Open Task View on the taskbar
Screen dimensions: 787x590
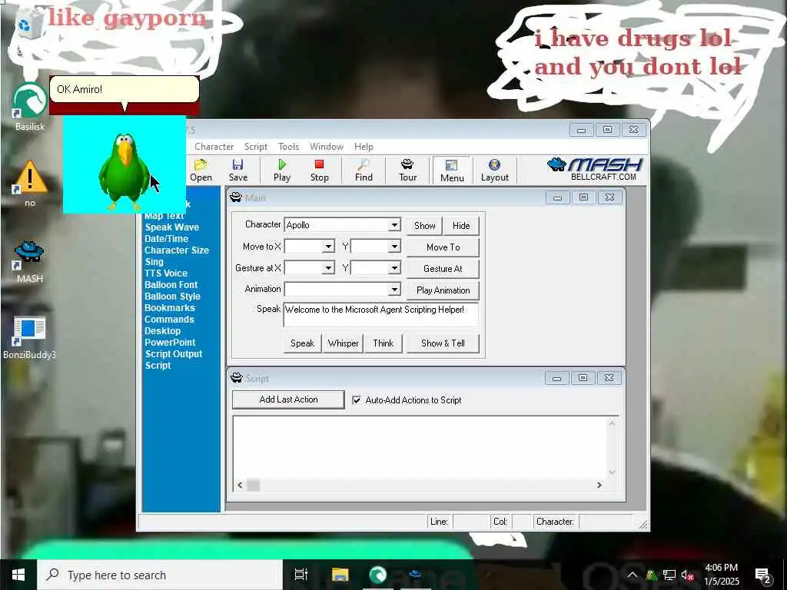pyautogui.click(x=301, y=575)
